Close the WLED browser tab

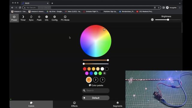48,3
